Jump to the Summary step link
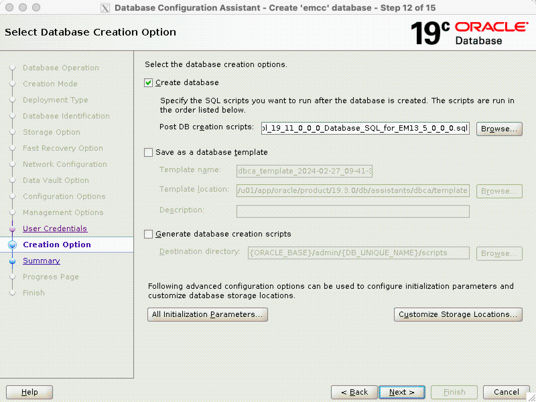Image resolution: width=536 pixels, height=402 pixels. 41,261
